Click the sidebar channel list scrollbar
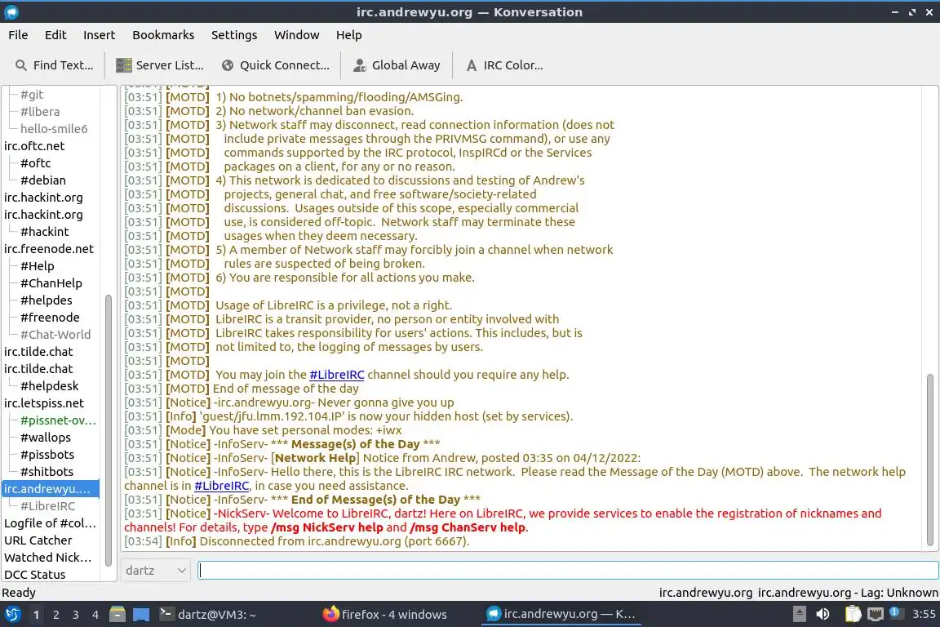The image size is (940, 627). coord(109,430)
